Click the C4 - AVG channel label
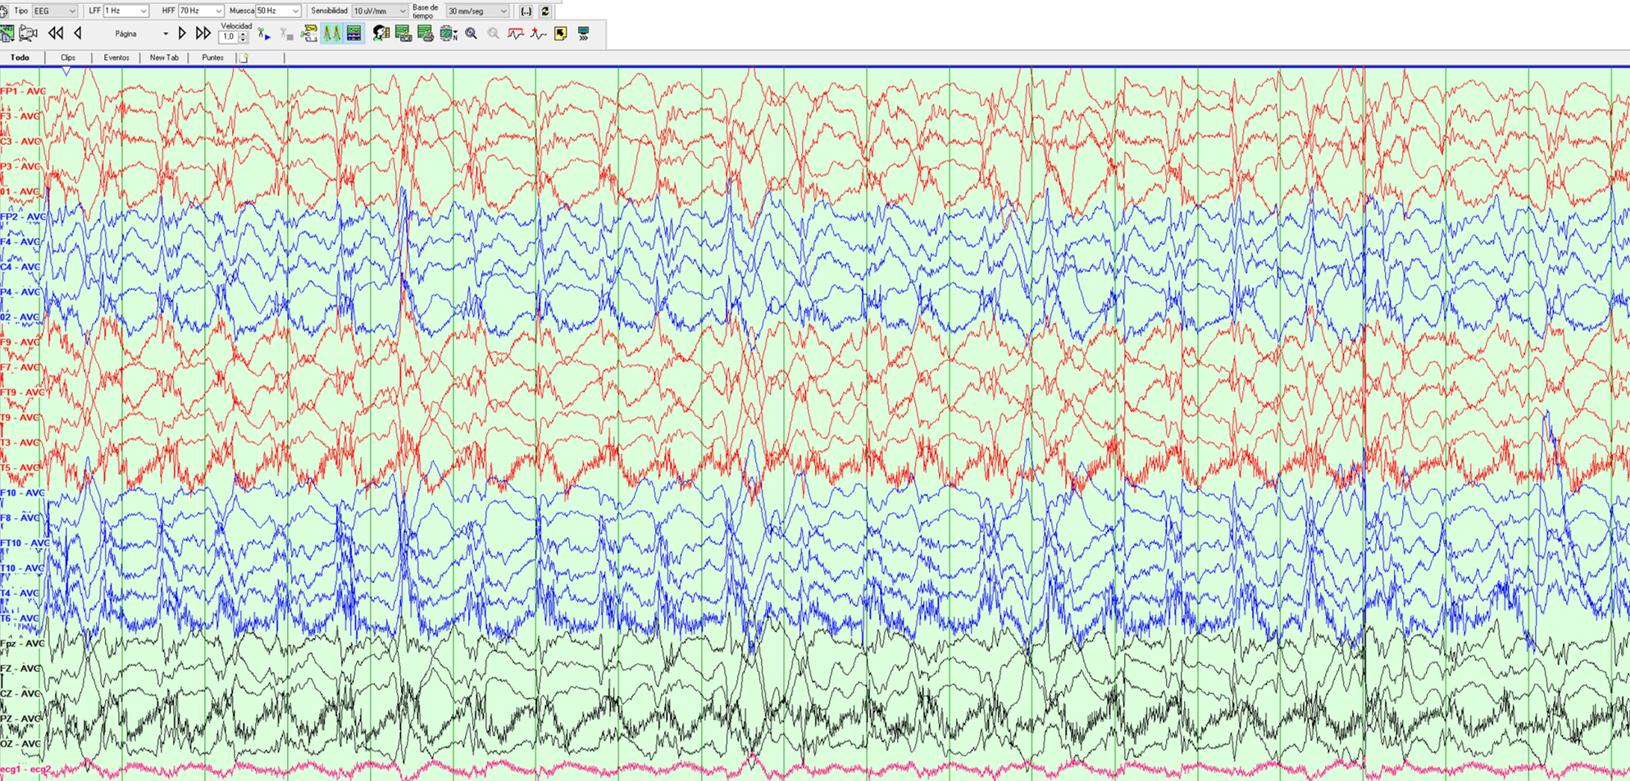1630x781 pixels. click(x=20, y=266)
